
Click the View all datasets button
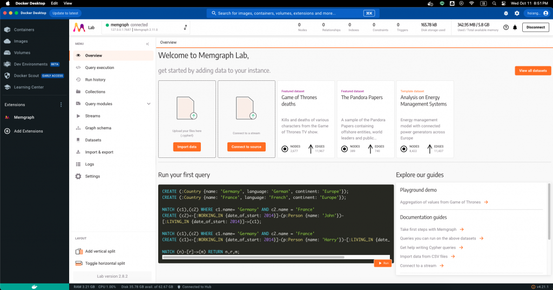point(532,71)
